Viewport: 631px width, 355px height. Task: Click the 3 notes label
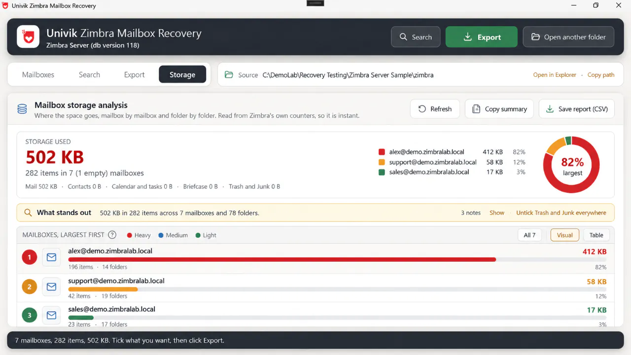[x=471, y=213]
